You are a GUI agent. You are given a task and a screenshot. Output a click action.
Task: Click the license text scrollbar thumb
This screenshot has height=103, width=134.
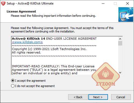pos(120,43)
